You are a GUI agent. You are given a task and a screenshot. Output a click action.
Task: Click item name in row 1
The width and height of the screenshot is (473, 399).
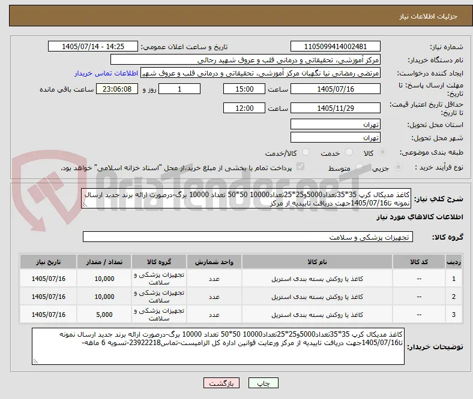[x=317, y=279]
